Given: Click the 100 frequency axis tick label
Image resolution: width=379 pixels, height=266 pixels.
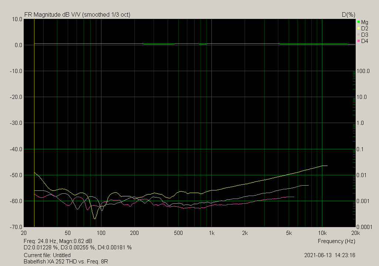Looking at the screenshot, I should tap(101, 233).
